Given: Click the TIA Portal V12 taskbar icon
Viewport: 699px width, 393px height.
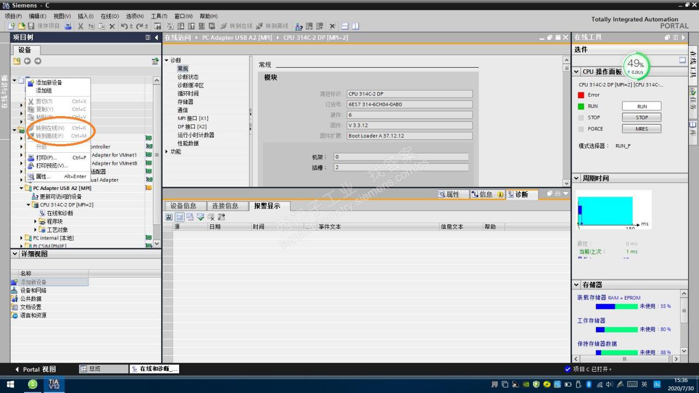Looking at the screenshot, I should point(54,385).
